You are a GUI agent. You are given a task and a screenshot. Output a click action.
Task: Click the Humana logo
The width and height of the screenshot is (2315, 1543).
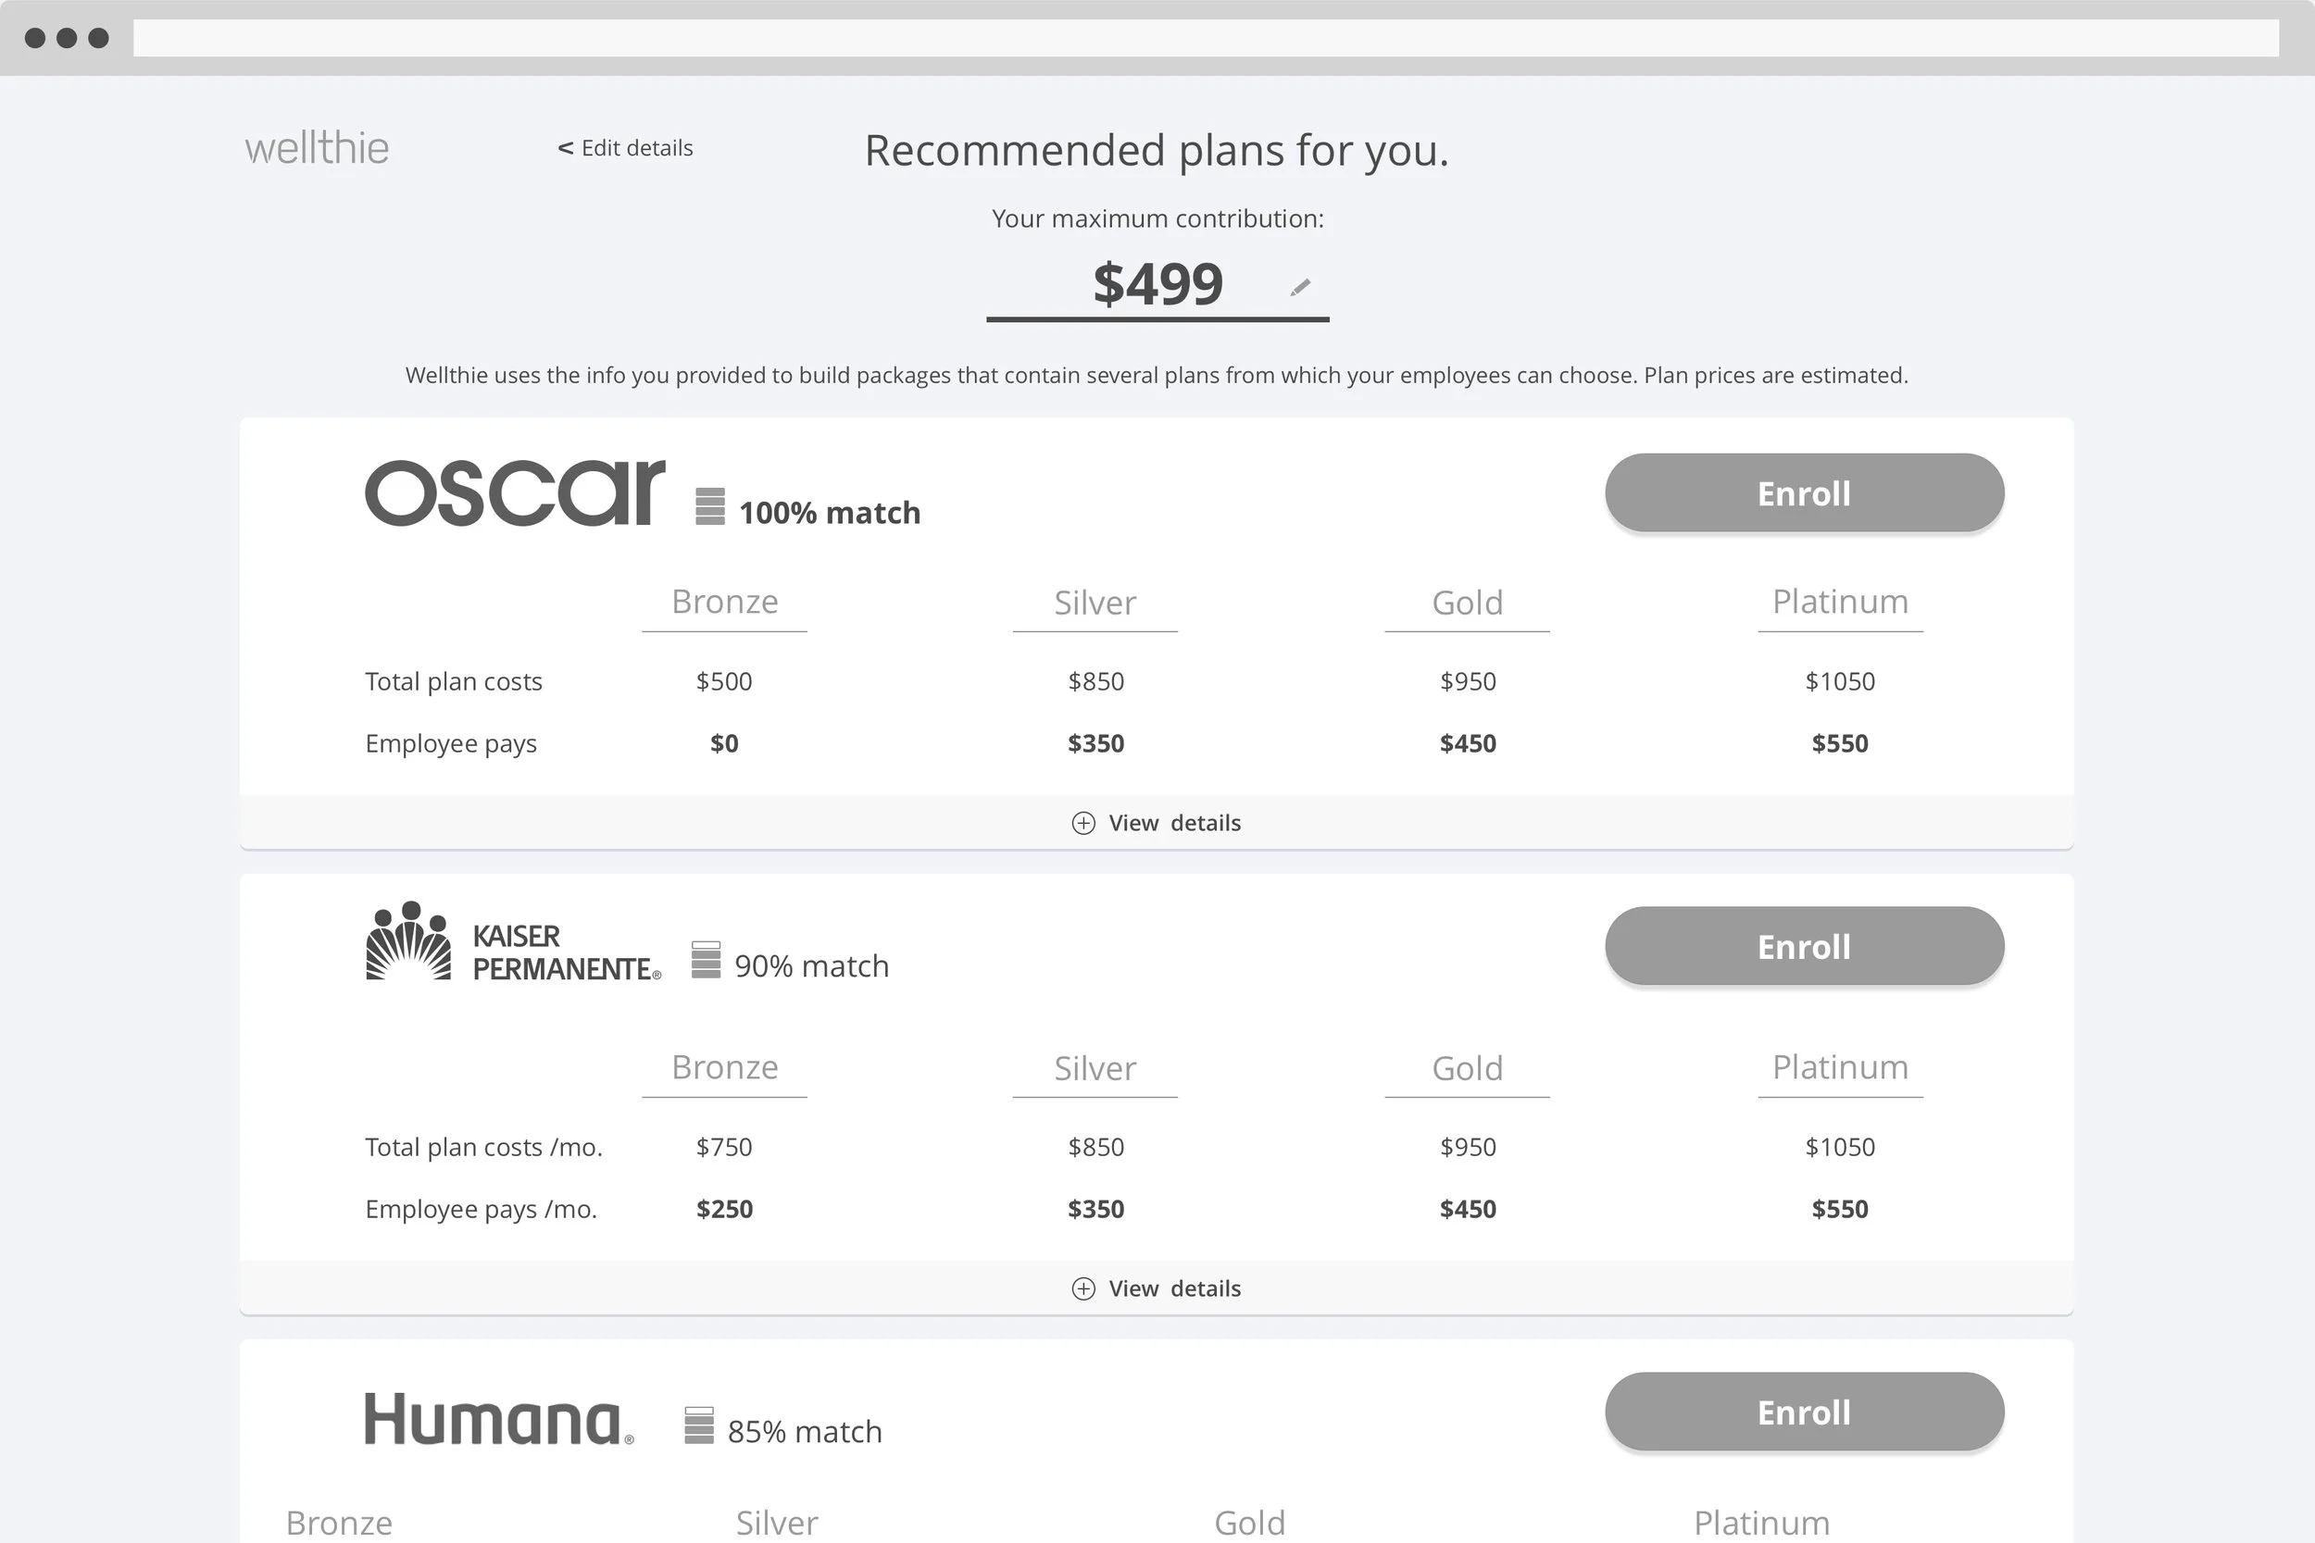tap(499, 1419)
